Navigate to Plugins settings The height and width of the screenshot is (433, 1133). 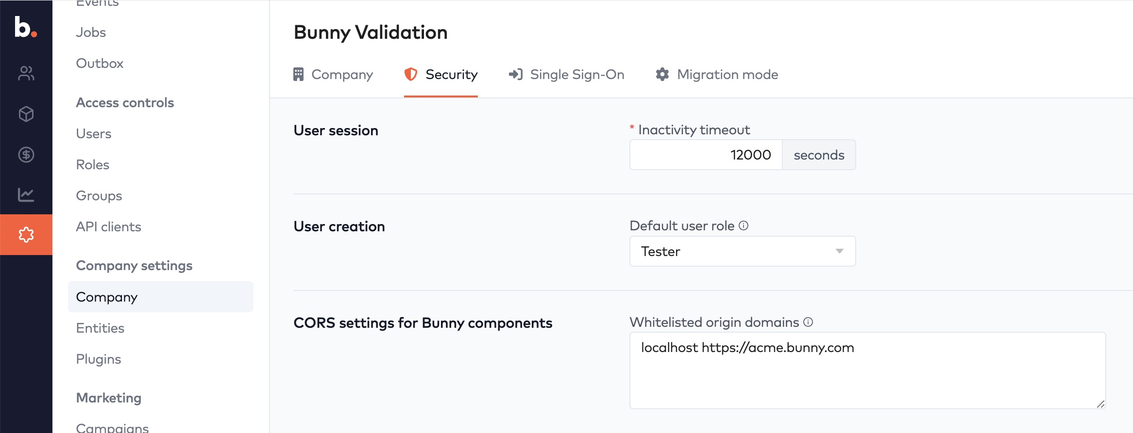tap(99, 359)
